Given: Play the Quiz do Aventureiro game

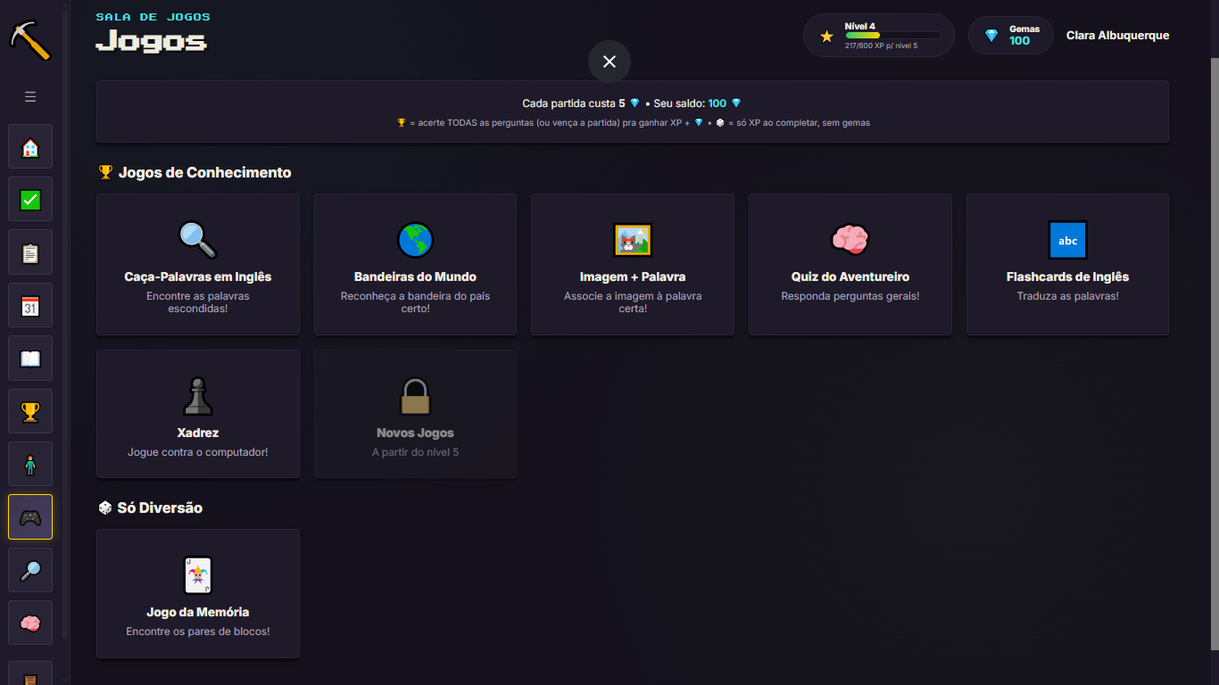Looking at the screenshot, I should pos(850,264).
